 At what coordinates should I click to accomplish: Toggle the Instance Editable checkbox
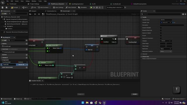coord(161,28)
